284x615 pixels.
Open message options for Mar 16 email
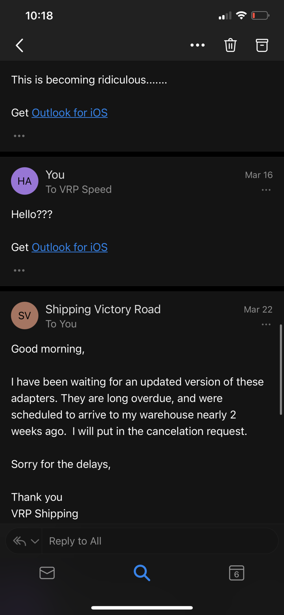(x=266, y=190)
